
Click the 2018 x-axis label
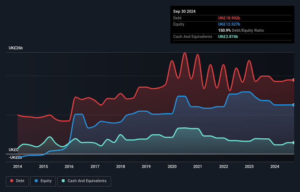[x=121, y=166]
